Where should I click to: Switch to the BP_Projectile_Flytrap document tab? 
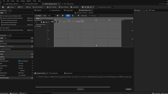tap(31, 4)
